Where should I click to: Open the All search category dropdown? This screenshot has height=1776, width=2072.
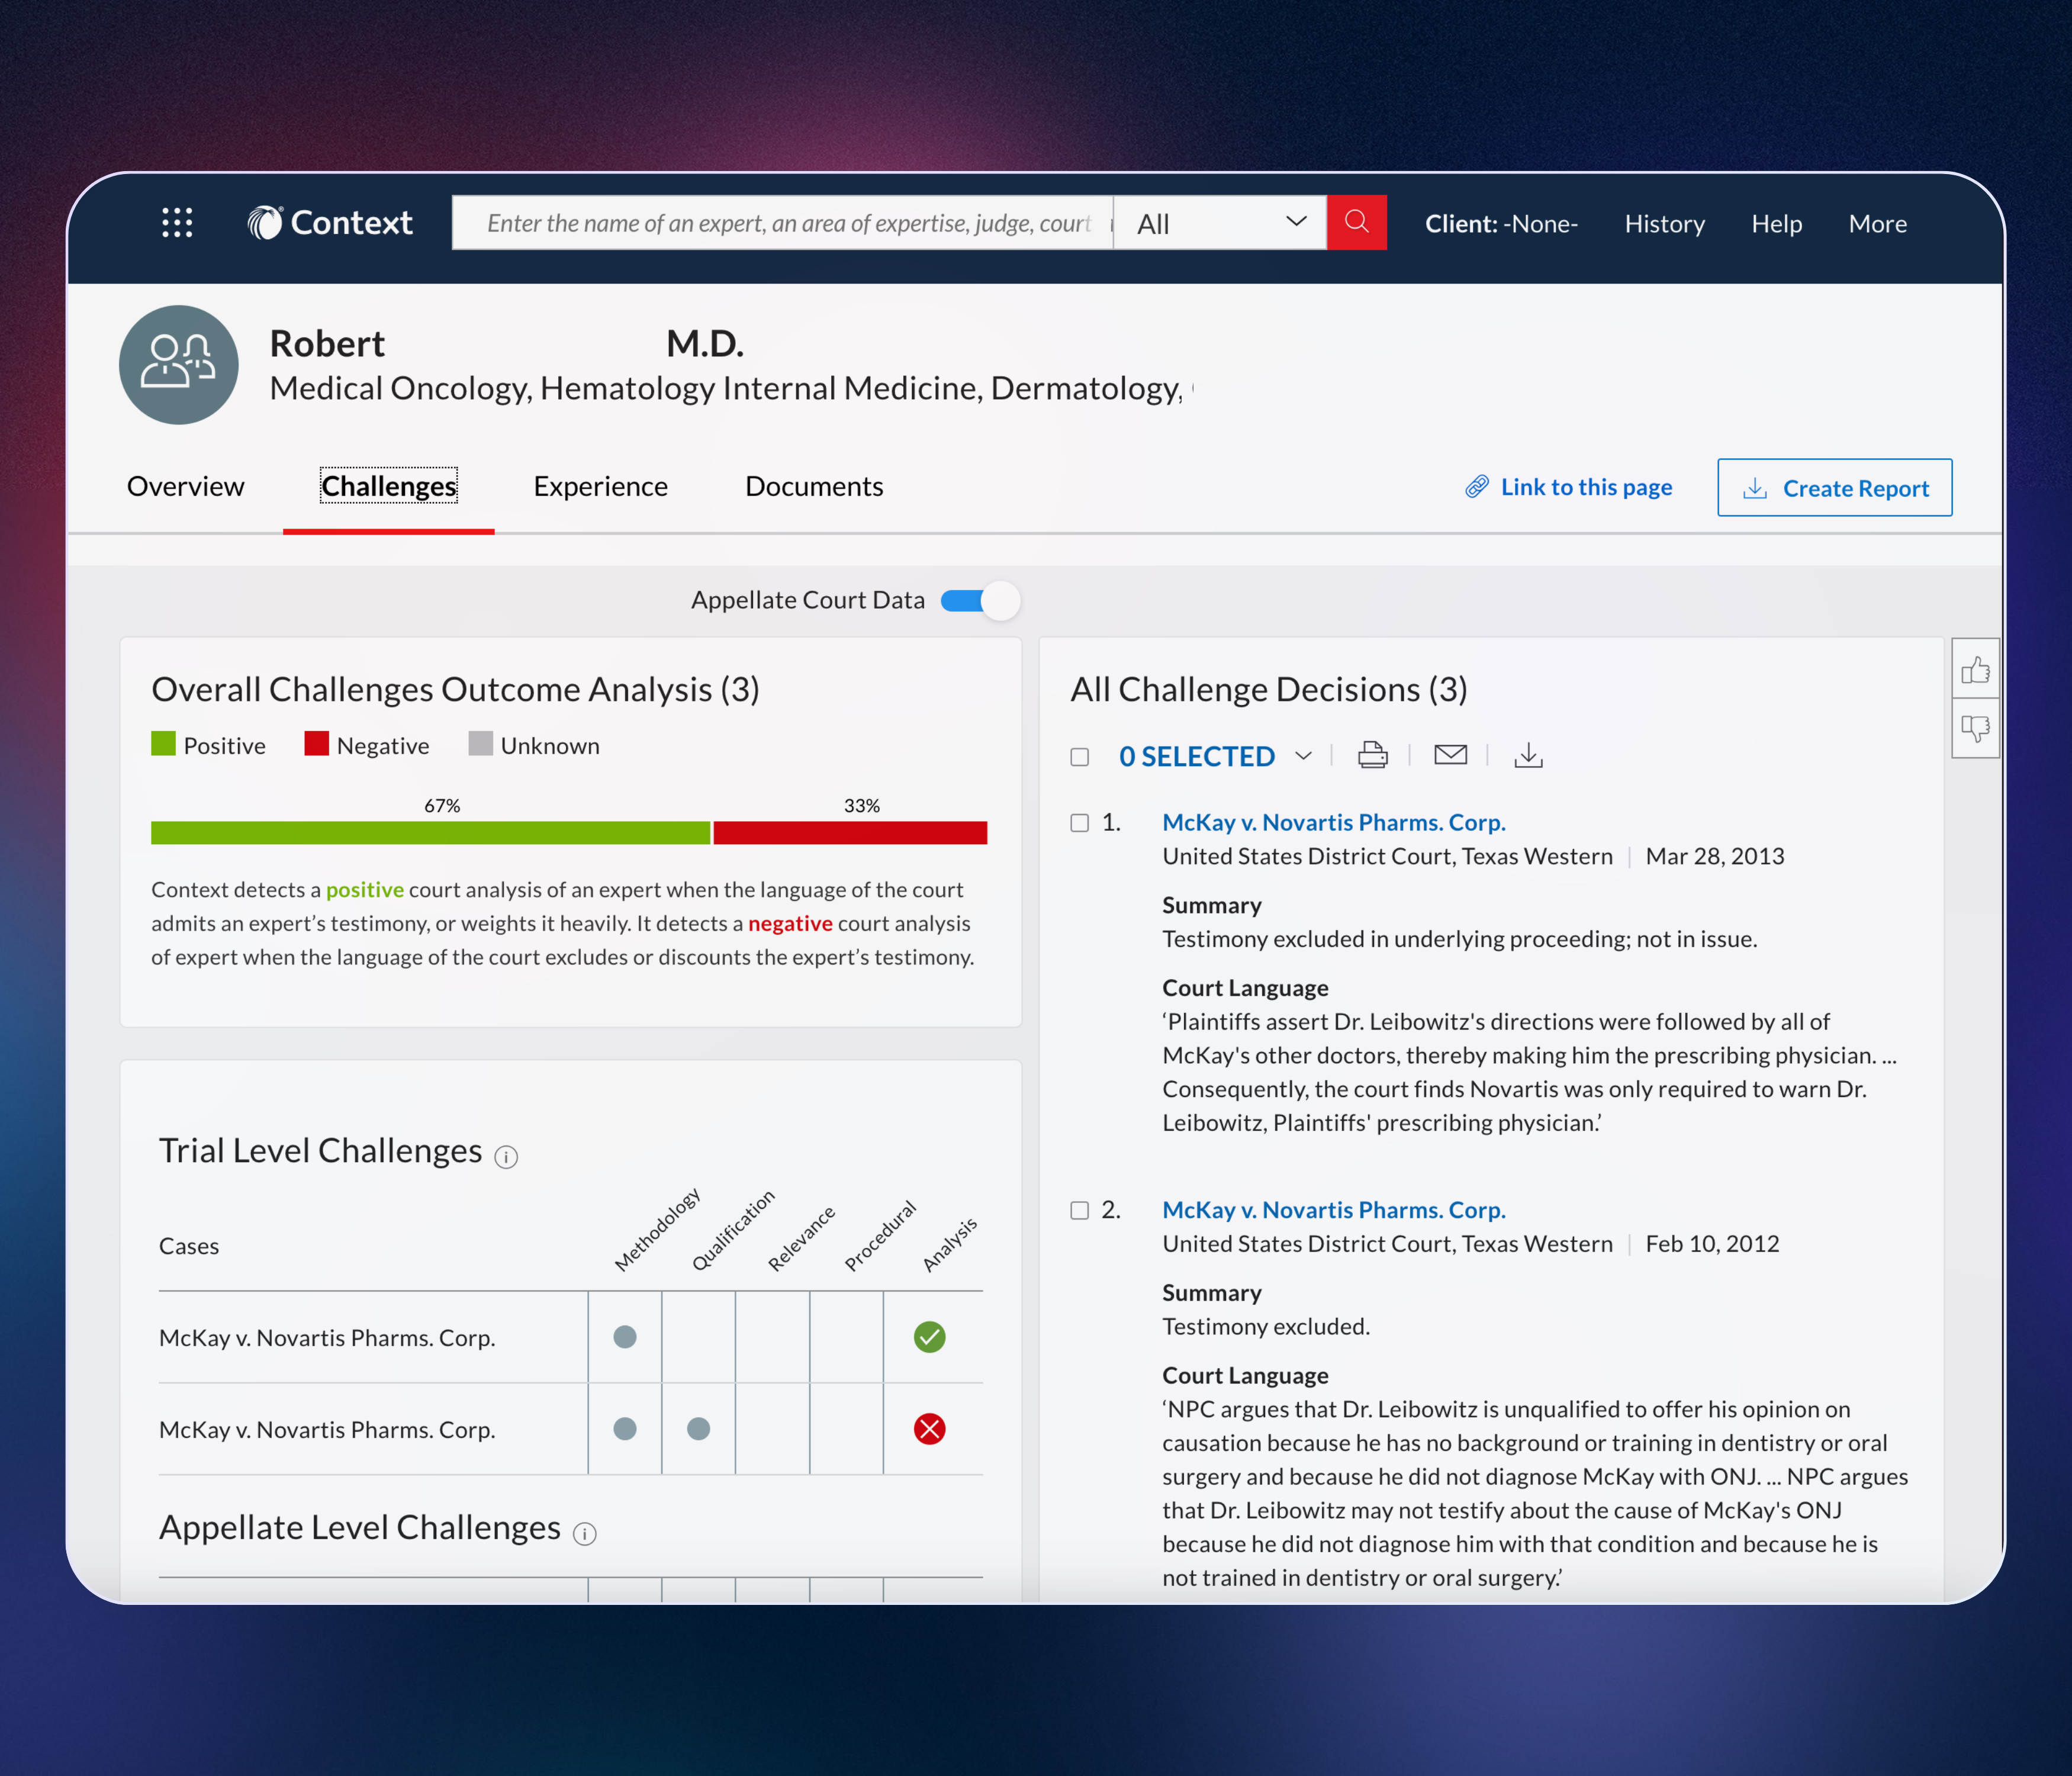click(x=1220, y=223)
